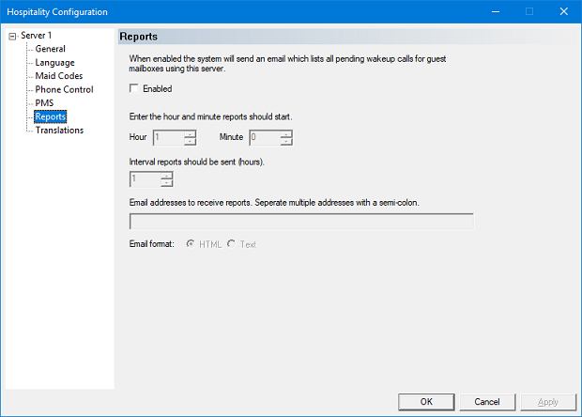Screen dimensions: 582x417
Task: Open the Language settings page
Action: pyautogui.click(x=55, y=62)
